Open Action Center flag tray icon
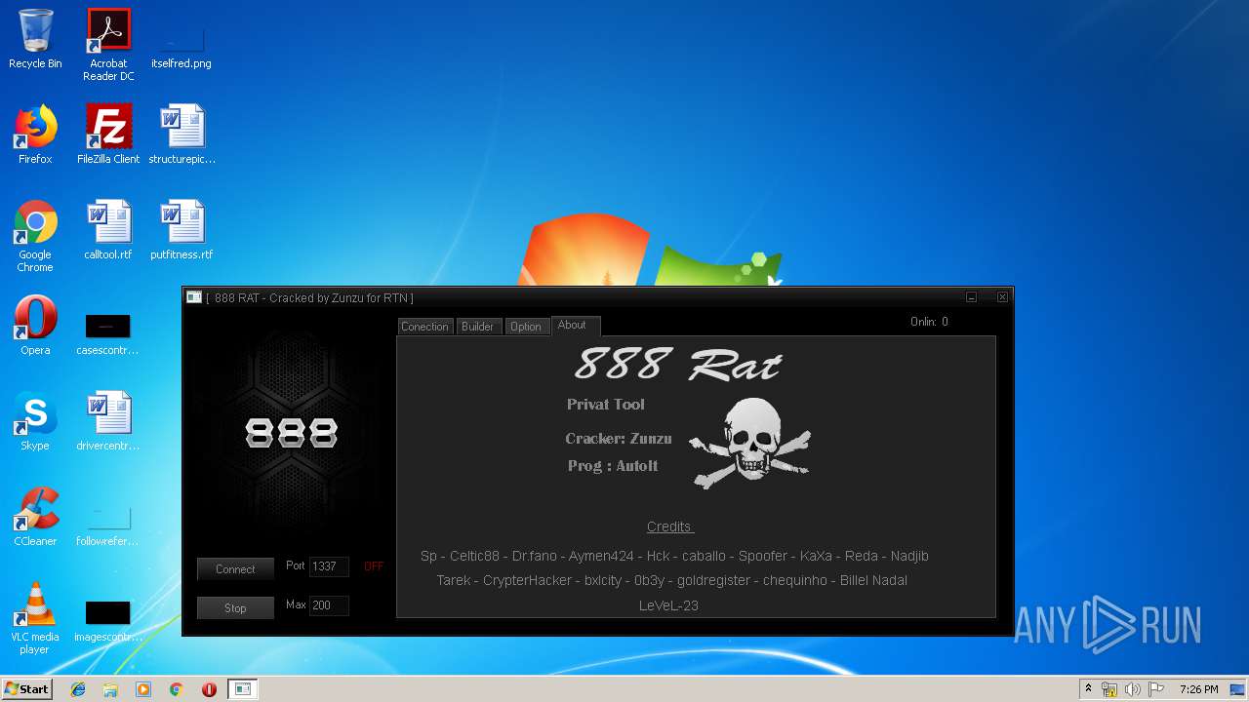Viewport: 1249px width, 702px height. pyautogui.click(x=1156, y=689)
